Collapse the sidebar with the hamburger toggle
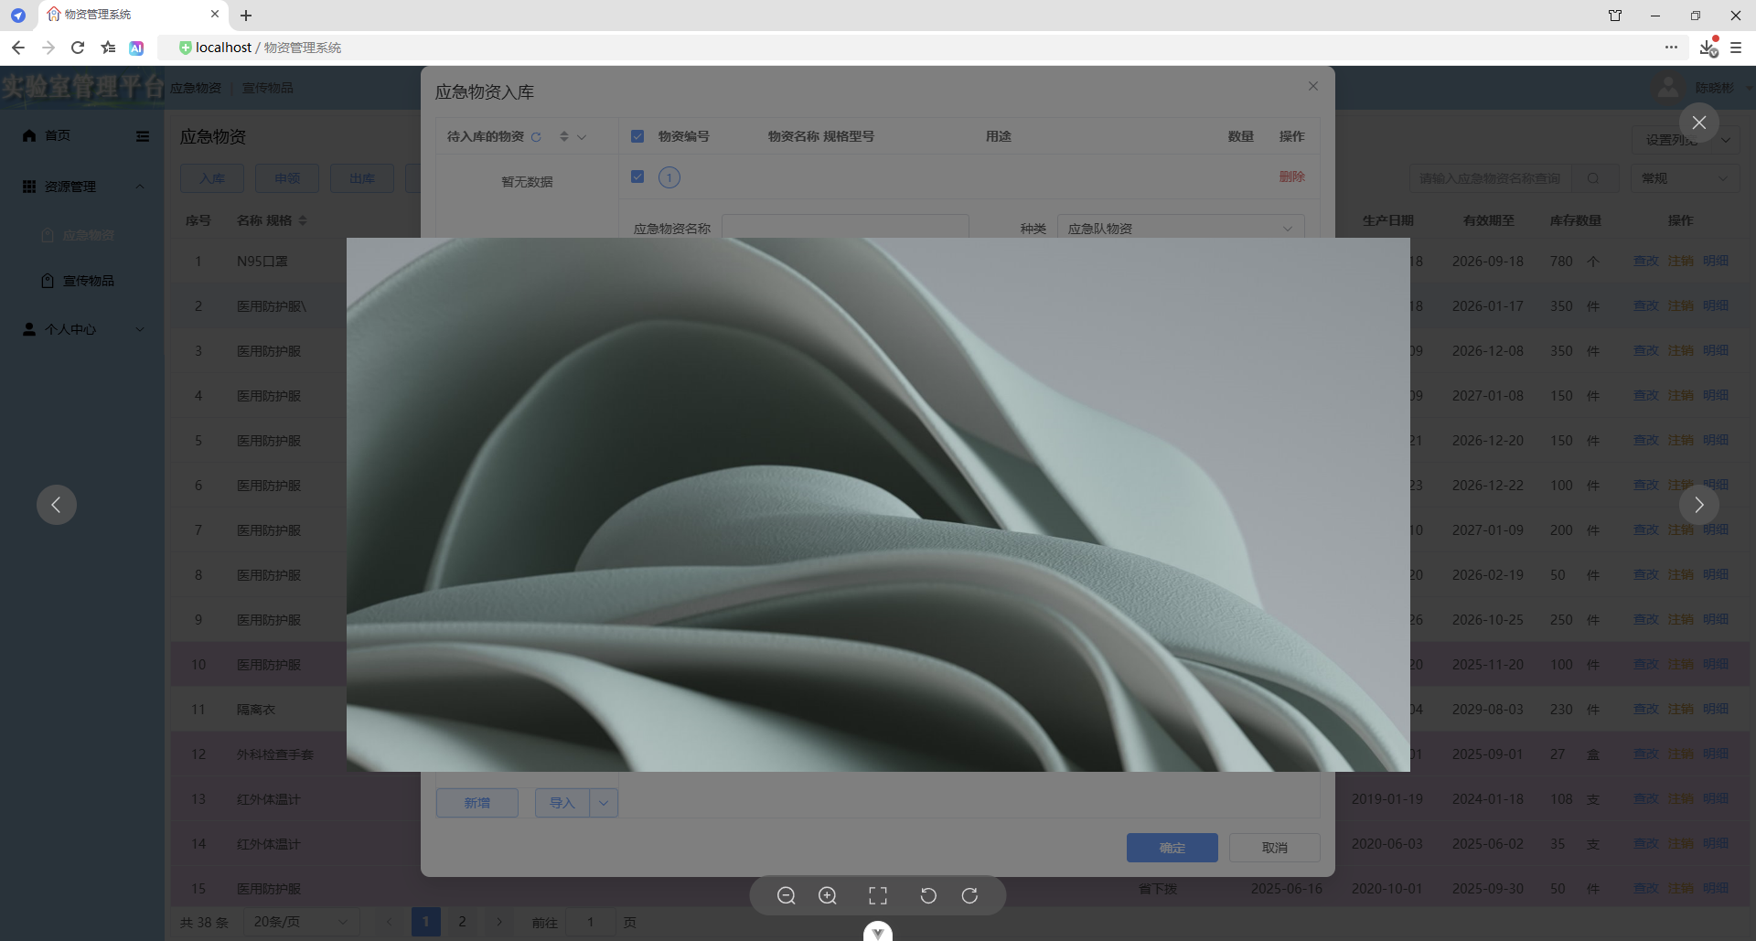Screen dimensions: 1756x941 click(143, 136)
